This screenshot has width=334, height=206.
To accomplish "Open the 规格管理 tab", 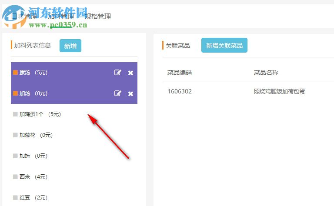I will [98, 17].
